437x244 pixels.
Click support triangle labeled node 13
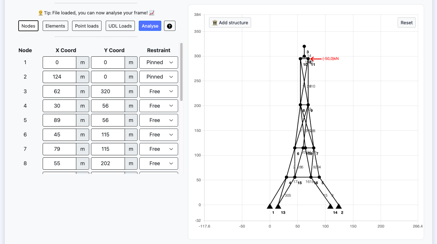pyautogui.click(x=278, y=206)
